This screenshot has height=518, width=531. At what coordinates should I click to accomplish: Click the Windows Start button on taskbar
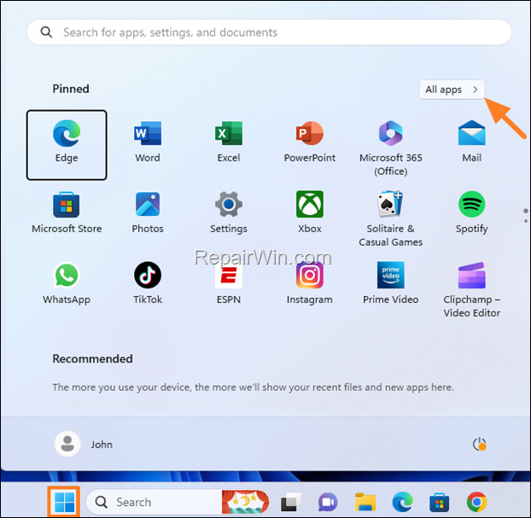[64, 502]
